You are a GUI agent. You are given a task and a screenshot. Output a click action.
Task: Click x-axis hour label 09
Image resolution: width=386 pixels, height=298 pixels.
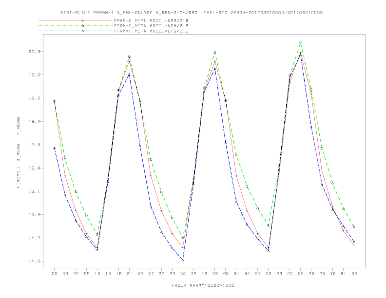86,274
